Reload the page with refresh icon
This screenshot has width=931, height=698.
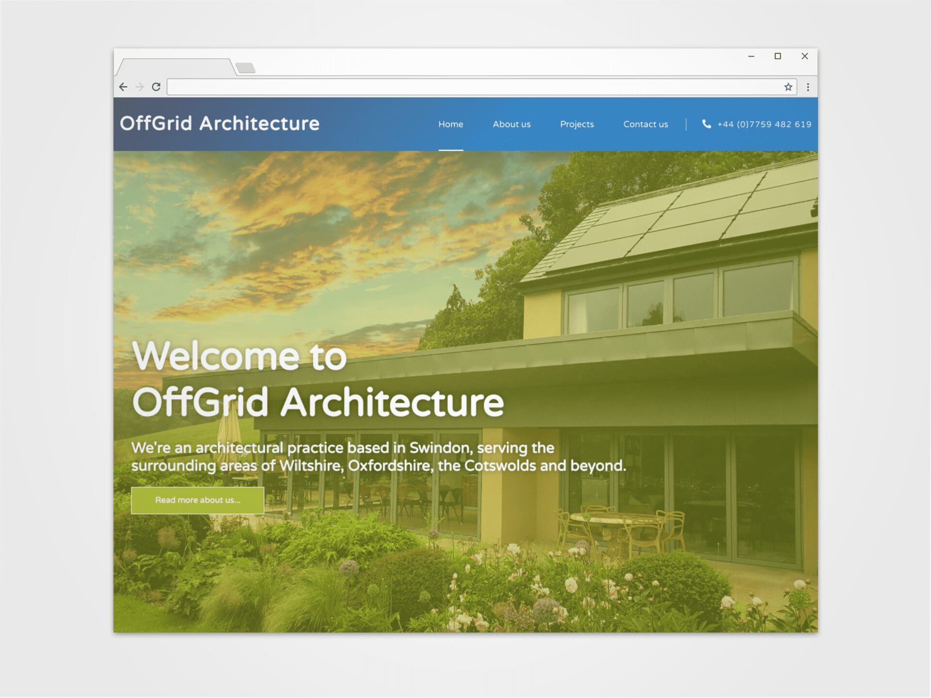156,87
